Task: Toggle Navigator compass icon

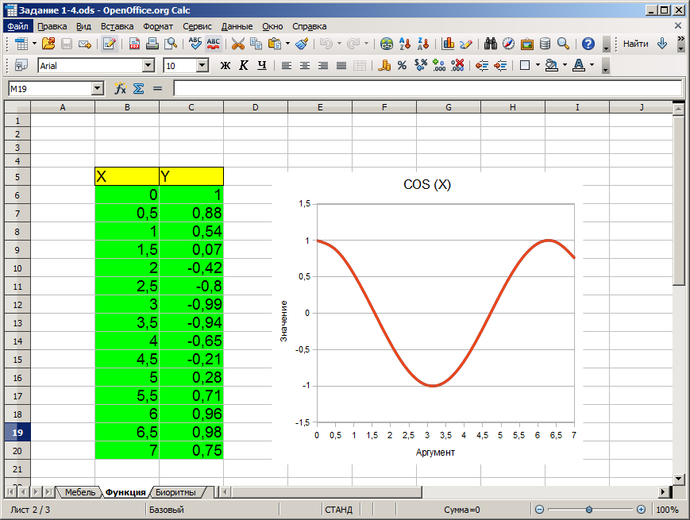Action: [508, 44]
